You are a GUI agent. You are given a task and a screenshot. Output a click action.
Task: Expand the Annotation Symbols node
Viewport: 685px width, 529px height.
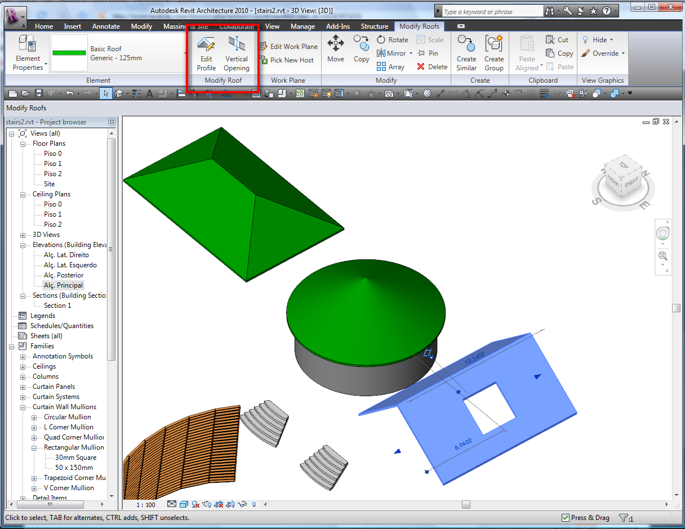point(23,356)
